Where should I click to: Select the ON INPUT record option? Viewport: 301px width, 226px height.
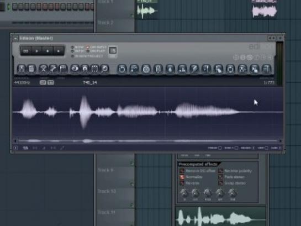pyautogui.click(x=96, y=47)
